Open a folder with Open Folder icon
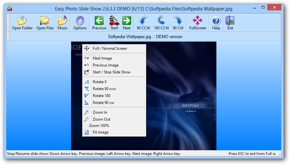 pyautogui.click(x=22, y=20)
